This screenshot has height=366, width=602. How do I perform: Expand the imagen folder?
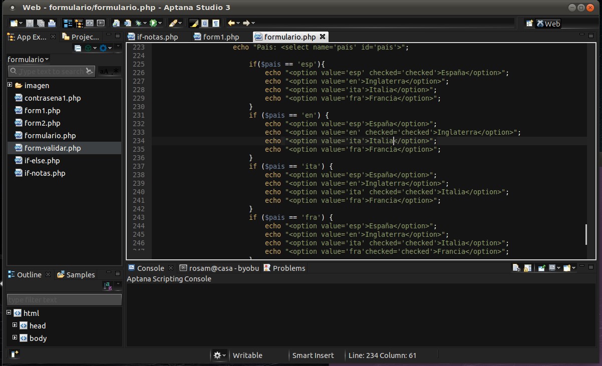(10, 85)
